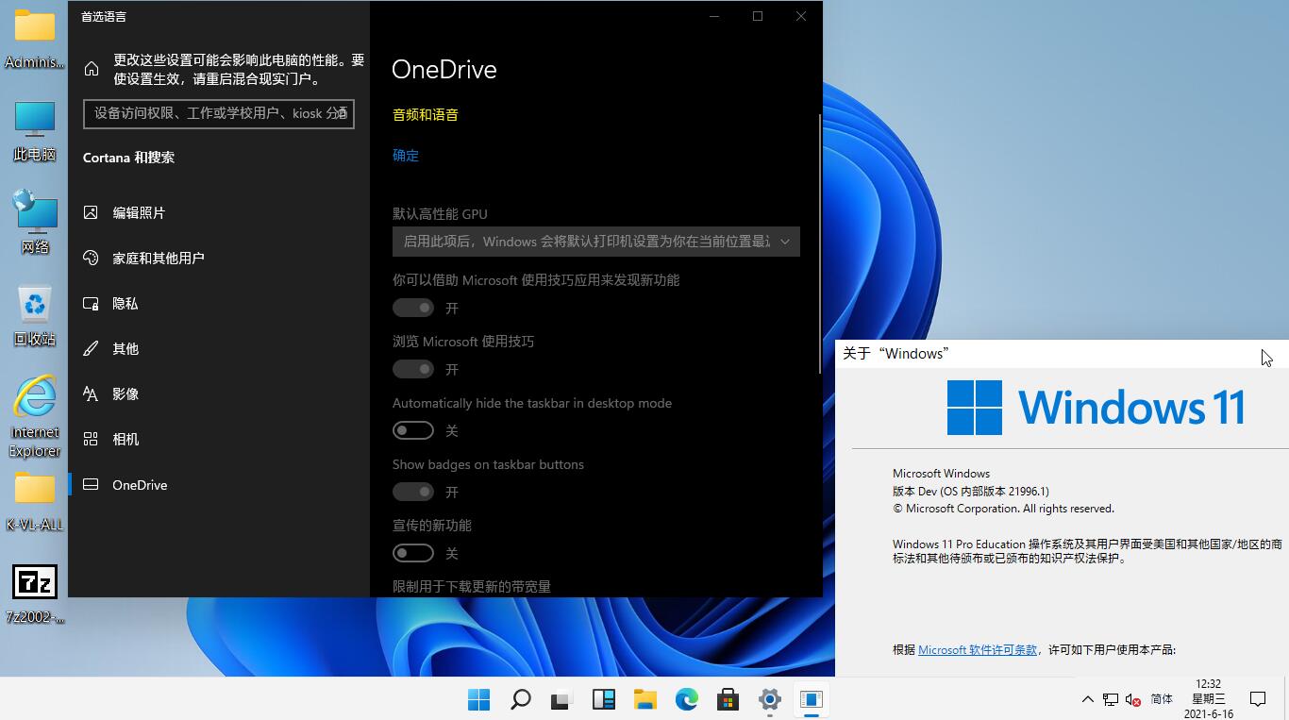Toggle the 宣传的新功能 switch
The image size is (1289, 720).
[x=413, y=553]
